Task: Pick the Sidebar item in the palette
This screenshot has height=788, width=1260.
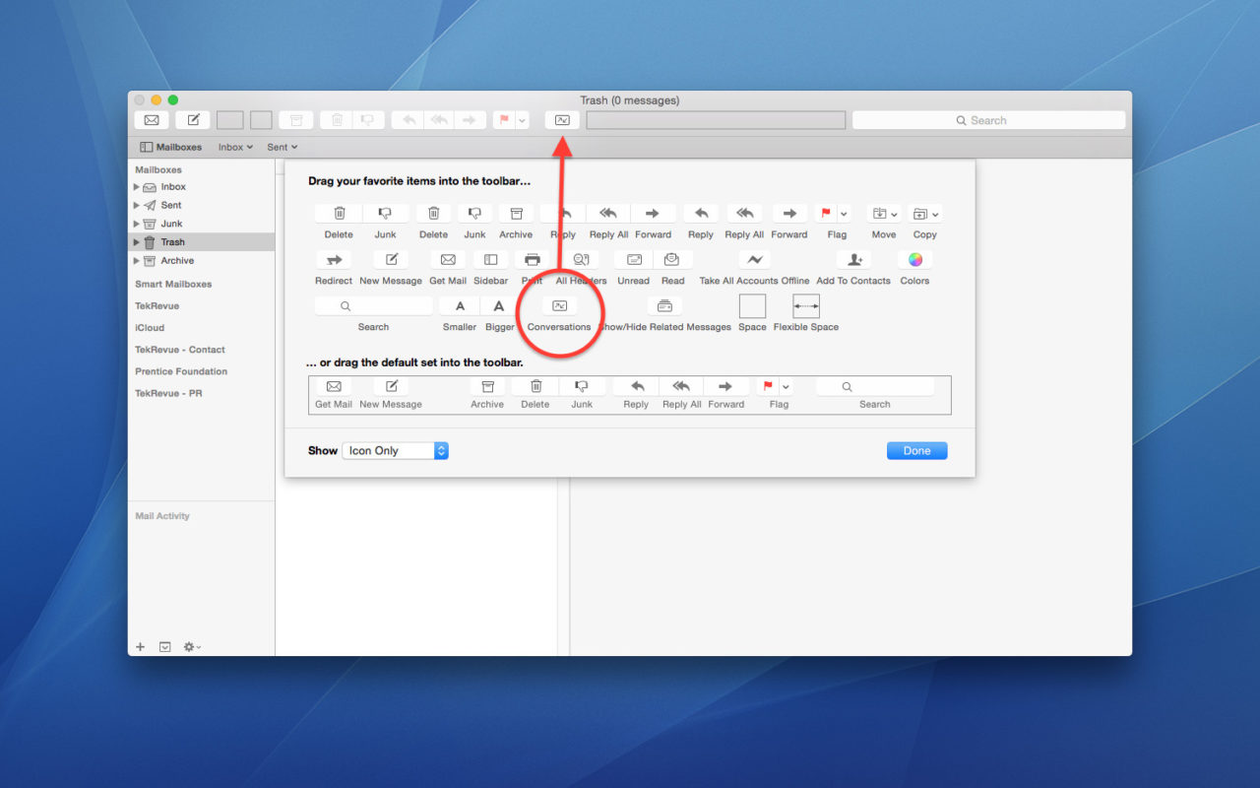Action: point(490,260)
